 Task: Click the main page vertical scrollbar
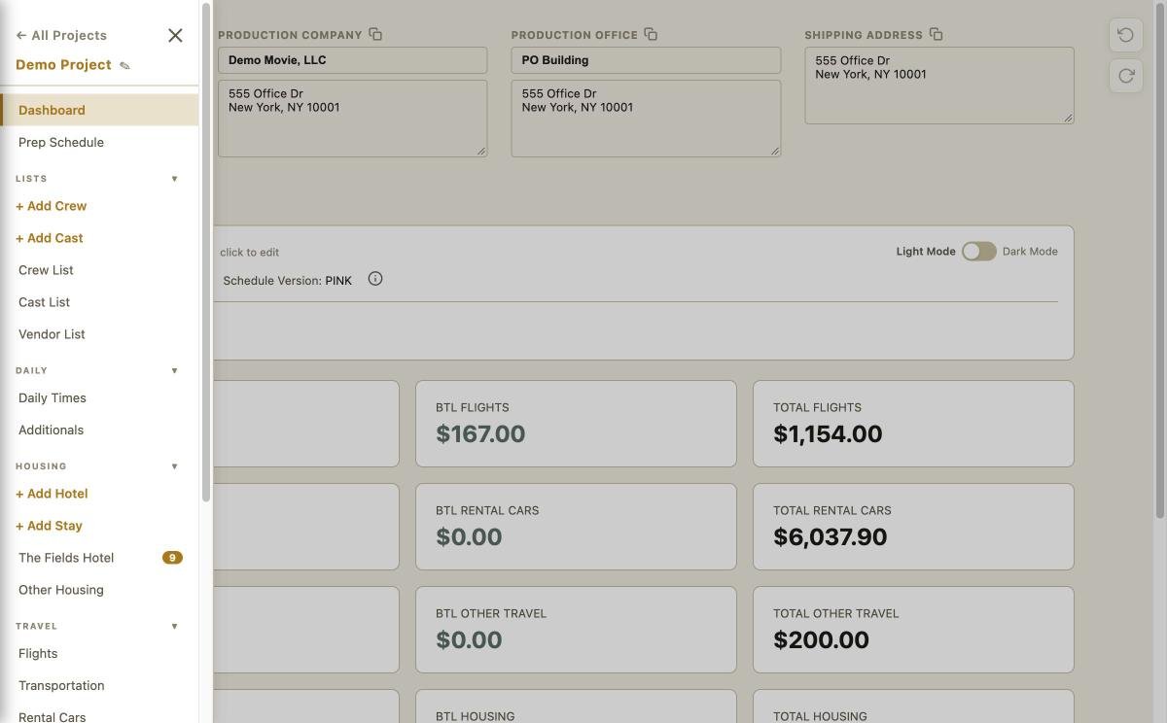[1160, 260]
